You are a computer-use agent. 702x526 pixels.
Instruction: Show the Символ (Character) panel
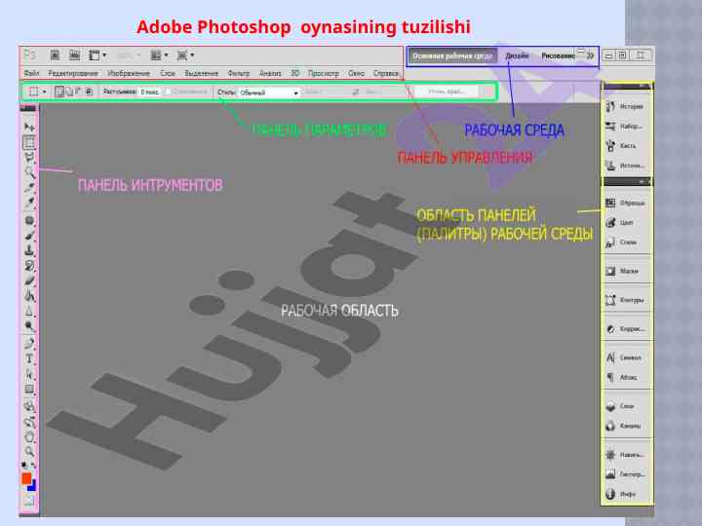[625, 357]
